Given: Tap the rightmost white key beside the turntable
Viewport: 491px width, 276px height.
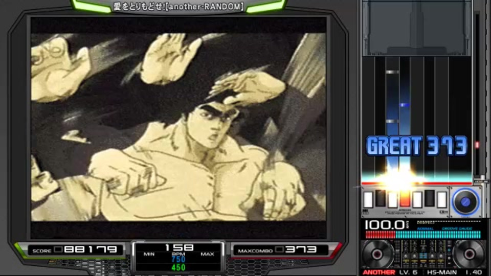Looking at the screenshot, I should coord(441,200).
